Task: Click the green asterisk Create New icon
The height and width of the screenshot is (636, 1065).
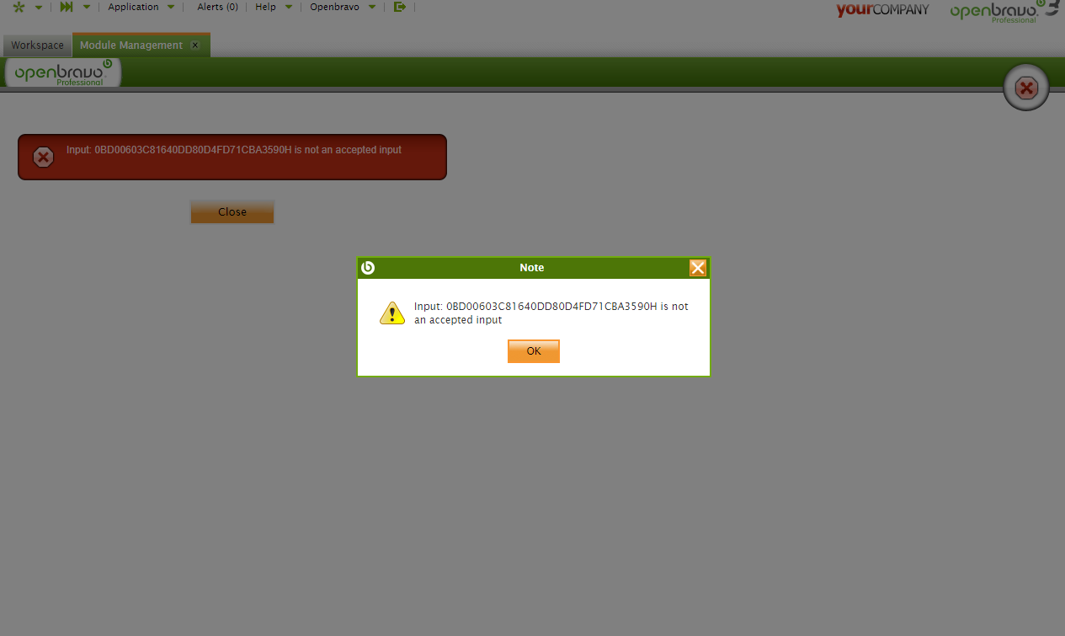Action: (19, 7)
